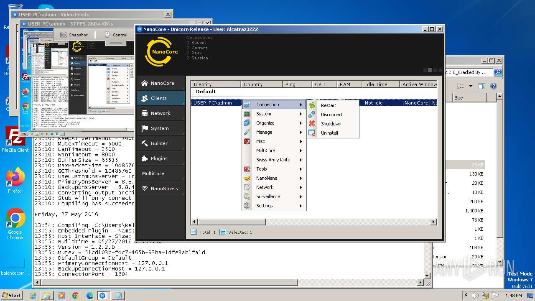Sort clients by Idle Time column header
Screen dimensions: 535x301
pos(381,84)
